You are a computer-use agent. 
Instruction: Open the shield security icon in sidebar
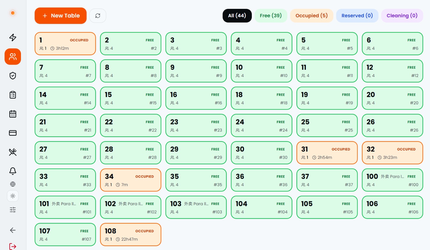pos(13,76)
